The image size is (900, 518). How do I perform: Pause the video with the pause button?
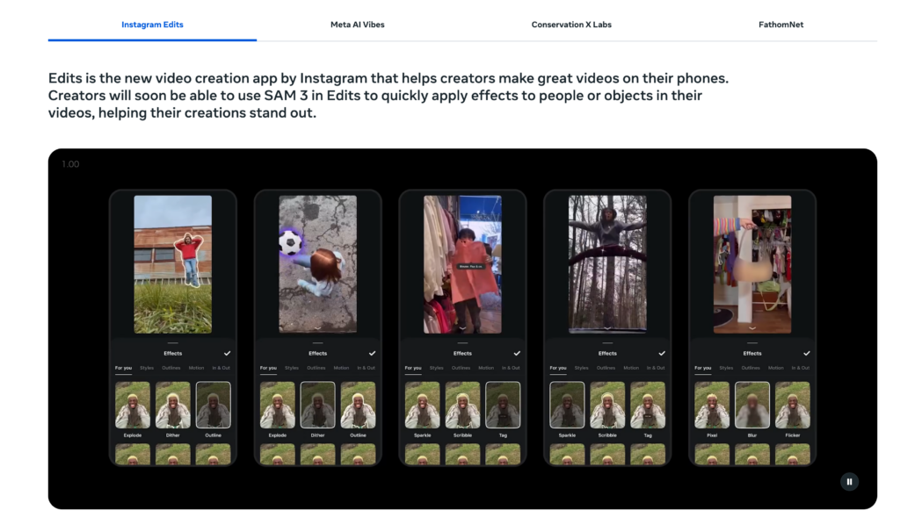(x=848, y=481)
